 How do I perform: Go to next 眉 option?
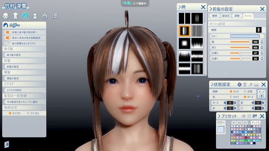(x=263, y=103)
